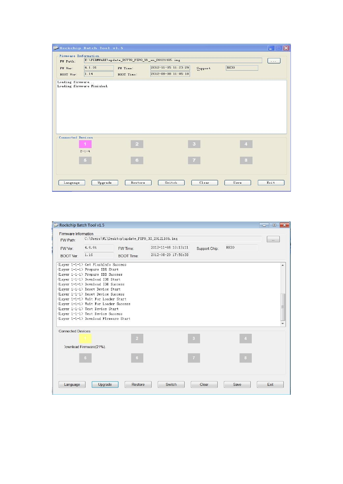Select device slot 7 in upper window

click(x=194, y=160)
